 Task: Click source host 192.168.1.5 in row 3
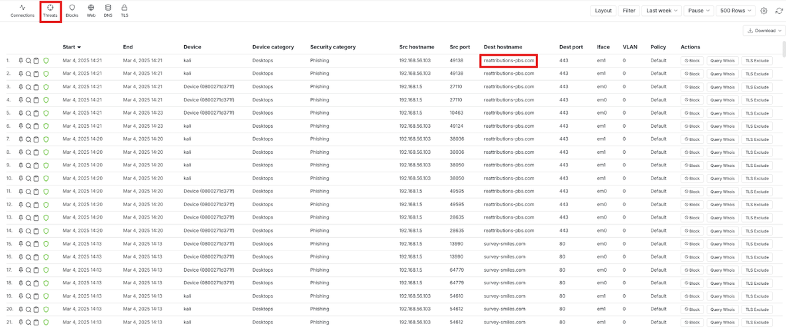(x=410, y=86)
